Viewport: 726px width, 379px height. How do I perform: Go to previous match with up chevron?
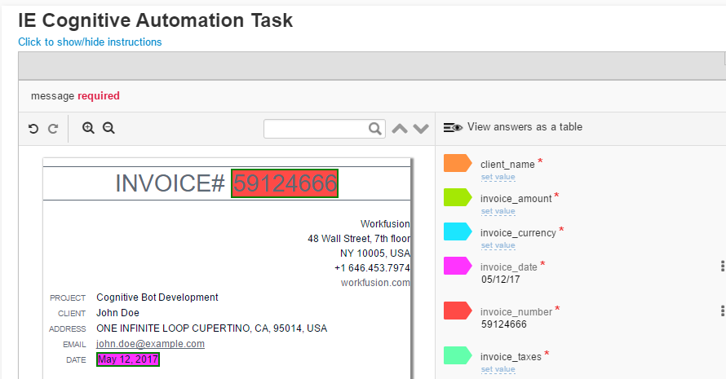[x=400, y=129]
